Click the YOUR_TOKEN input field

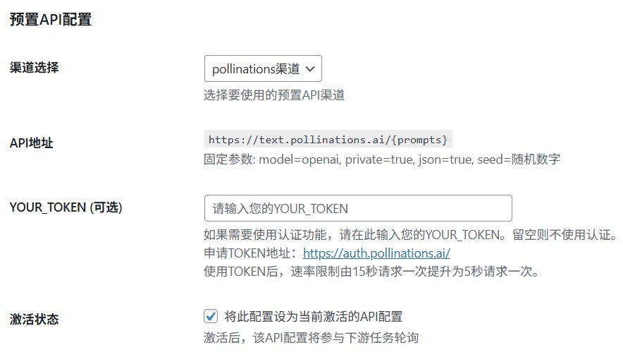(x=357, y=209)
